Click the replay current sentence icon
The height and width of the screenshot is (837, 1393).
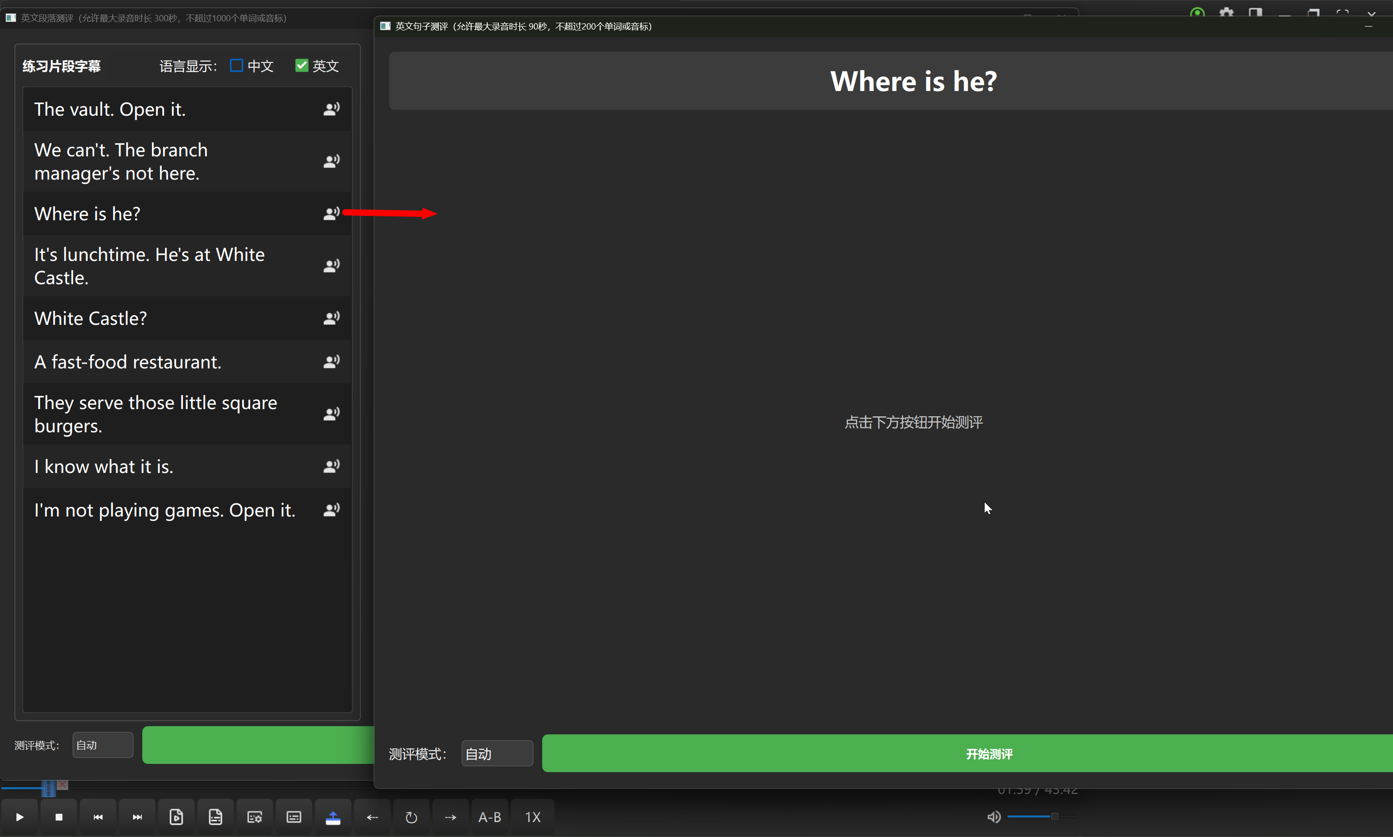[411, 817]
